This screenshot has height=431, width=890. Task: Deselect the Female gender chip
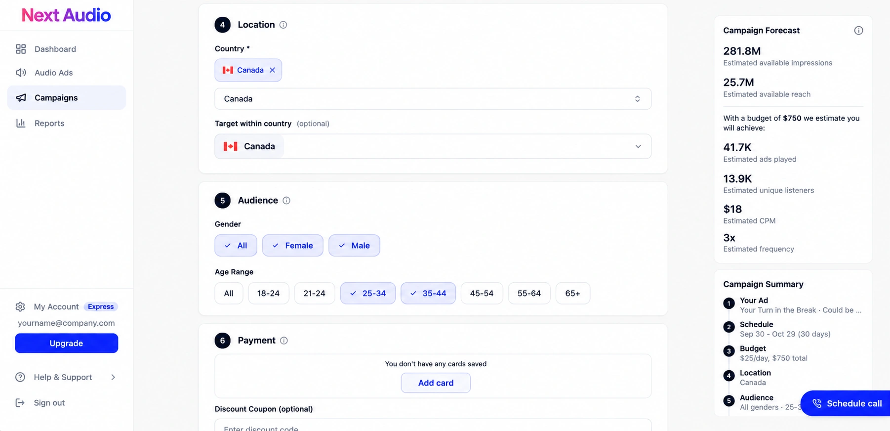pos(292,245)
